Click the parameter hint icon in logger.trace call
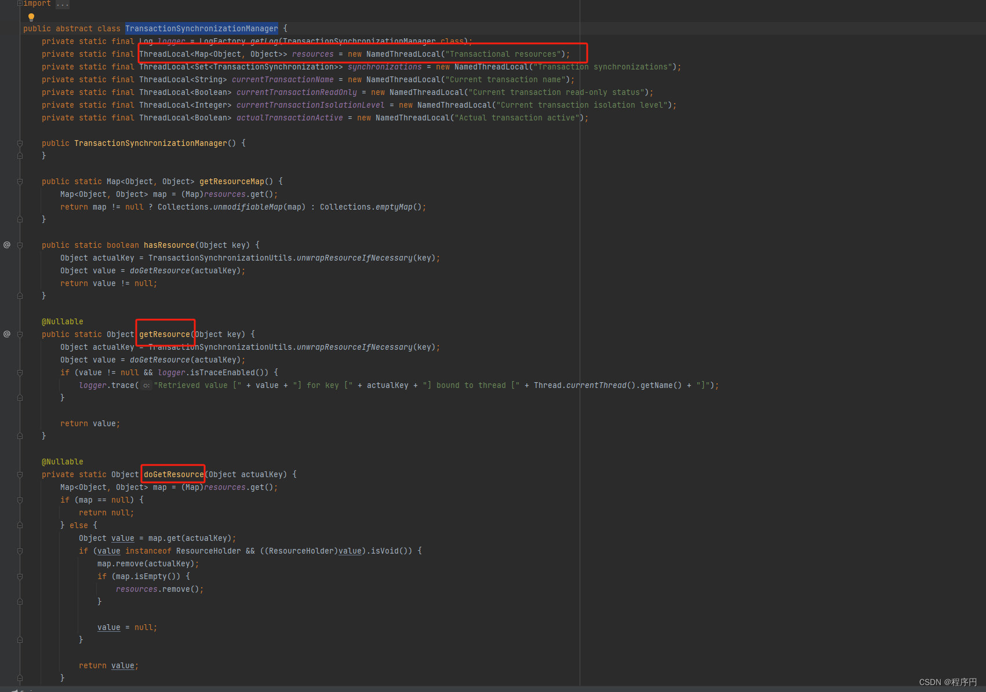Viewport: 986px width, 692px height. 145,385
